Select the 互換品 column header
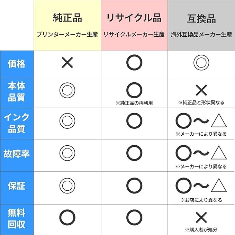 pos(201,25)
